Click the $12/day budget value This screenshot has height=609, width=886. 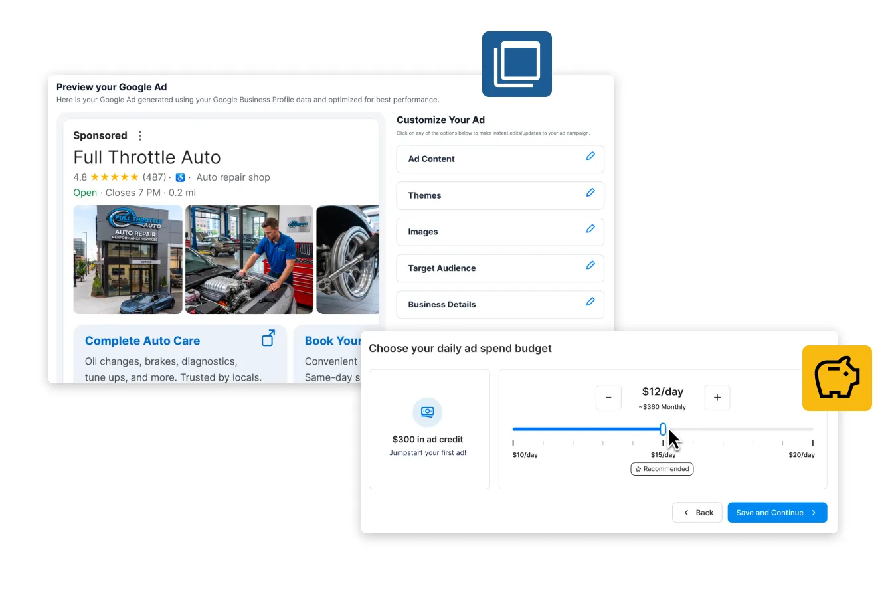[x=662, y=392]
